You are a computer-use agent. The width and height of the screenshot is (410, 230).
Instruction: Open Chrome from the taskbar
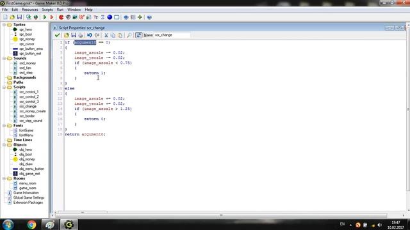pyautogui.click(x=31, y=224)
